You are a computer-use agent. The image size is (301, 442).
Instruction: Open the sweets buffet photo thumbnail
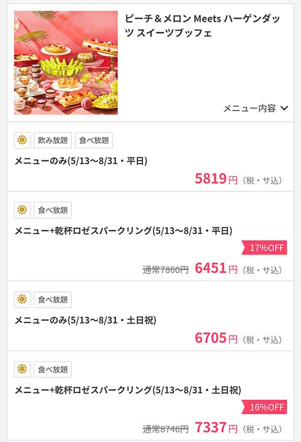66,63
